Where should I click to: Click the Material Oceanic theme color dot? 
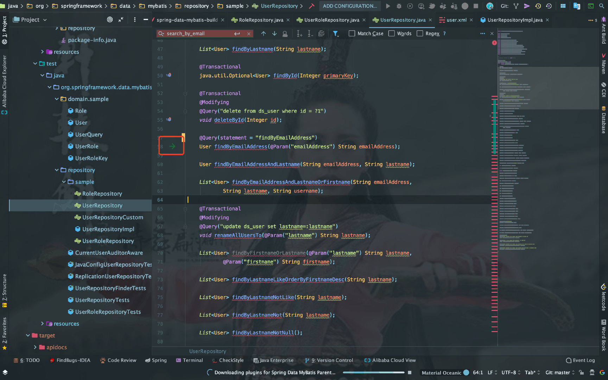pos(466,372)
